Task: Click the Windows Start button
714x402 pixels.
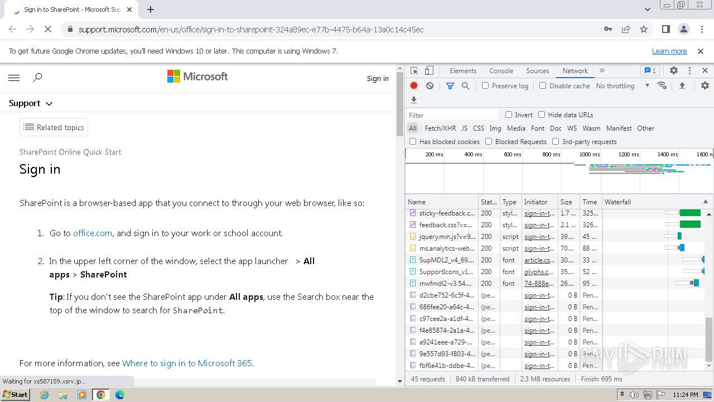Action: click(16, 395)
